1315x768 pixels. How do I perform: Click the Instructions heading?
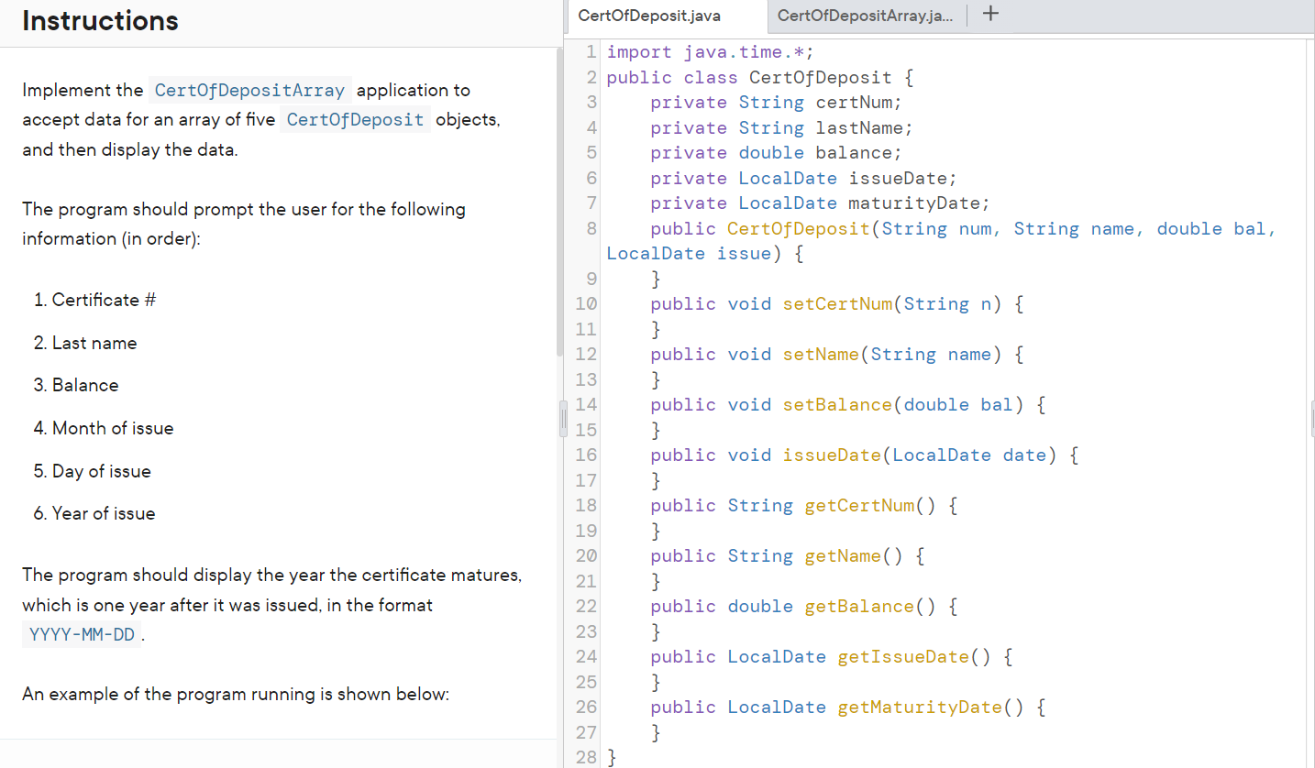point(100,21)
